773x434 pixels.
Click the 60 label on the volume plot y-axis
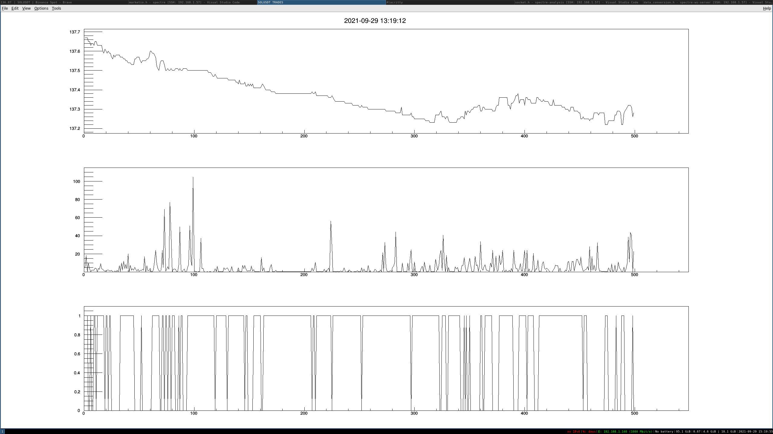[x=78, y=218]
